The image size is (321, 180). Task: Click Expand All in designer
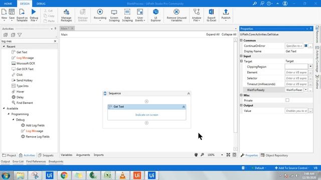[213, 34]
